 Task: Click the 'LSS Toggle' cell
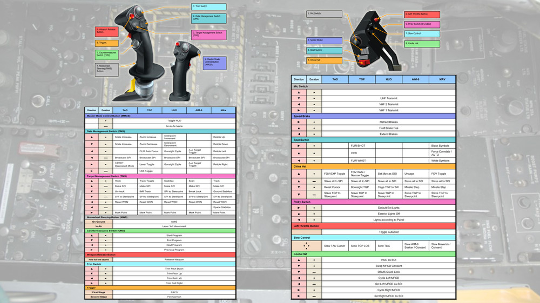click(x=150, y=171)
